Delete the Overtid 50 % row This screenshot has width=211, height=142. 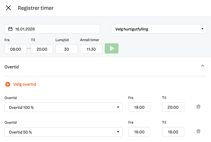coord(198,131)
